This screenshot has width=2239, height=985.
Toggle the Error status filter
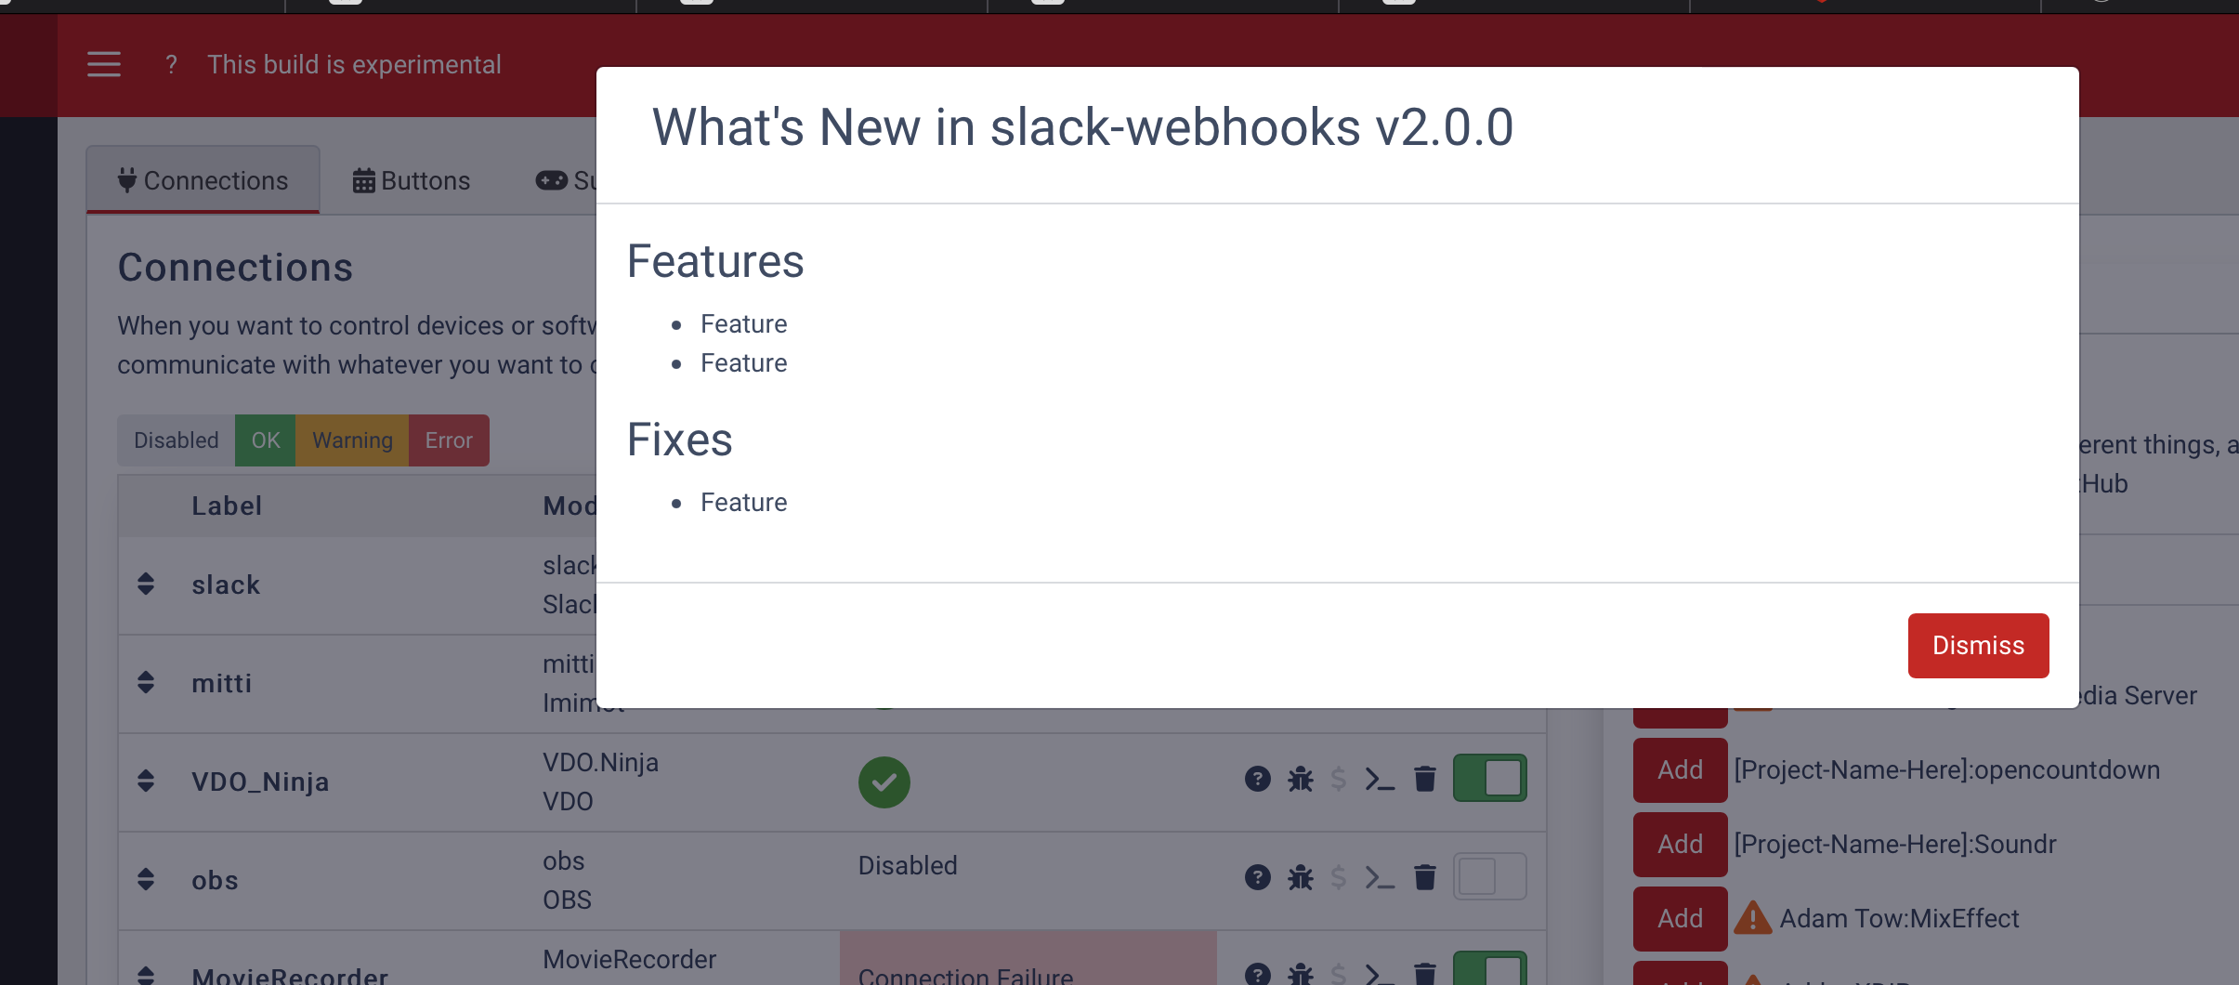[x=449, y=440]
